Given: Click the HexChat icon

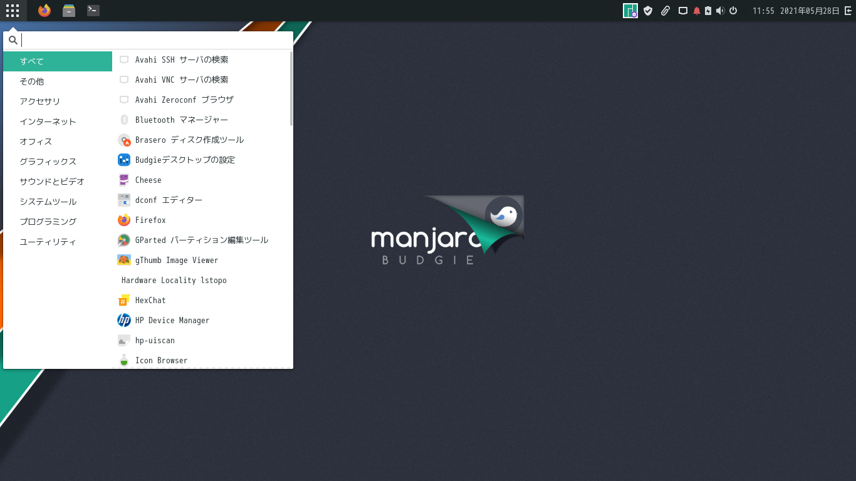Looking at the screenshot, I should 124,300.
